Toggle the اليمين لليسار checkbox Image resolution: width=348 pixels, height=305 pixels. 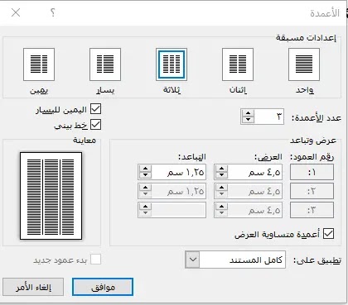[96, 109]
